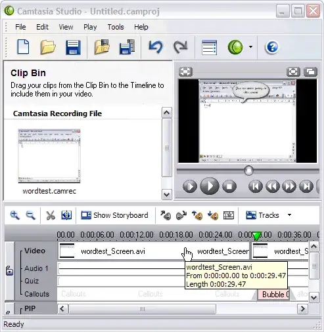
Task: Click the Audio 1 waveform track
Action: (x=183, y=268)
